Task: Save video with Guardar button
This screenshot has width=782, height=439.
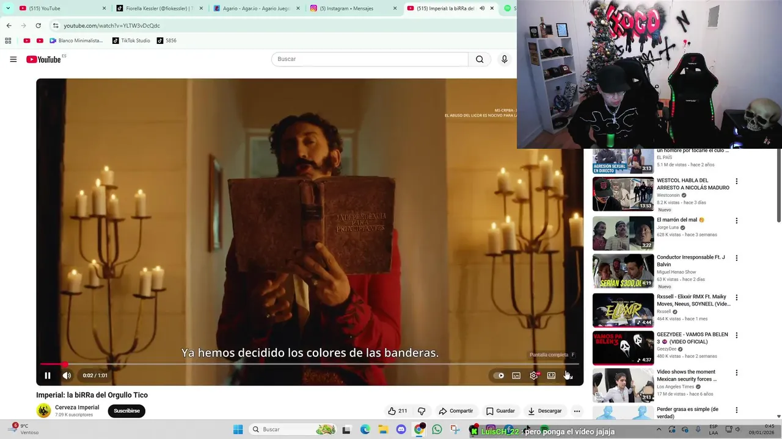Action: tap(500, 411)
